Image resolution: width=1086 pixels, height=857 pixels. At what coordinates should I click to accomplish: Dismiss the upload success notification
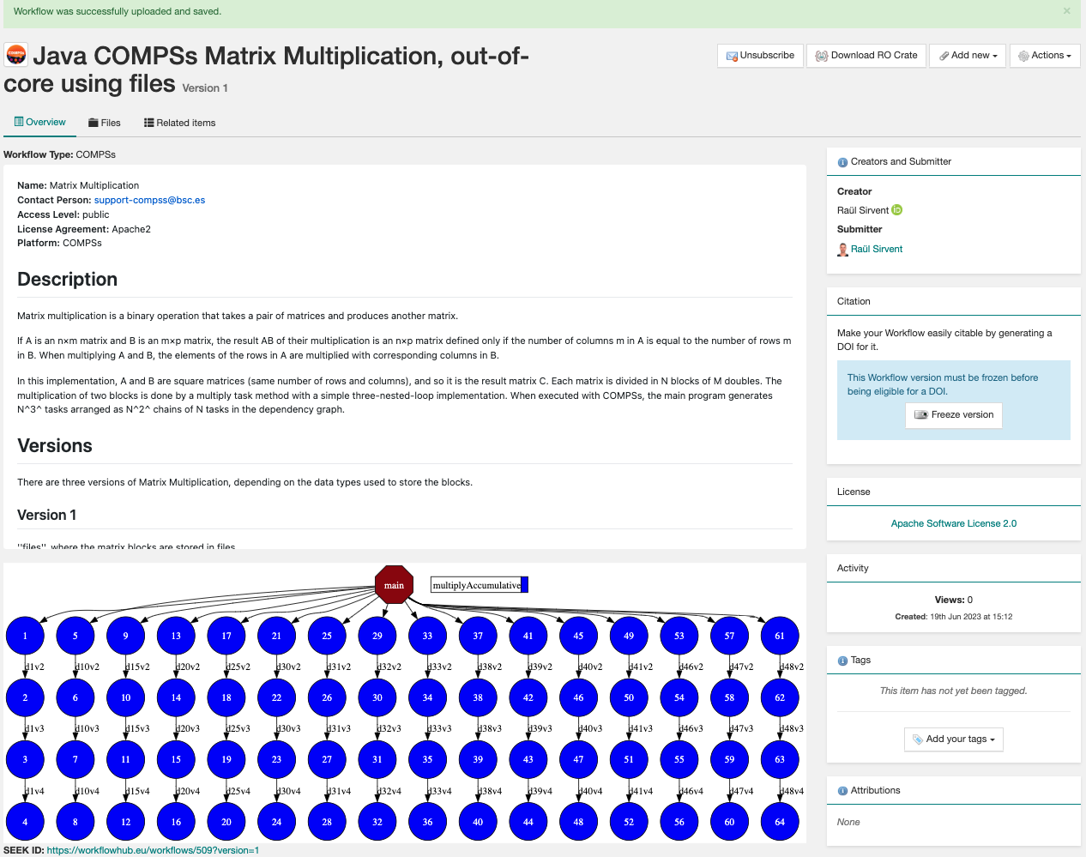[1067, 11]
